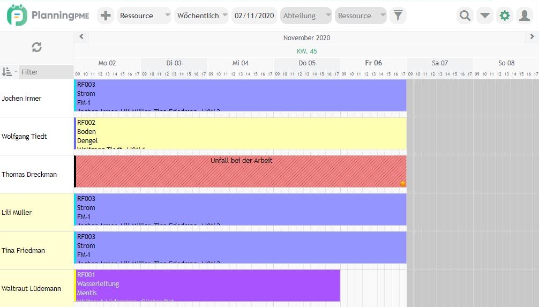Screen dimensions: 539x307
Task: Click the 02/11/2020 date field
Action: coord(254,16)
